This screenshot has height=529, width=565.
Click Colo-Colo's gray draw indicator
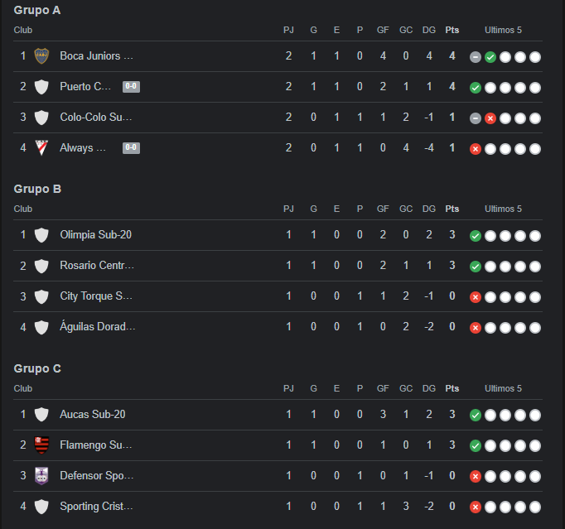pyautogui.click(x=476, y=118)
